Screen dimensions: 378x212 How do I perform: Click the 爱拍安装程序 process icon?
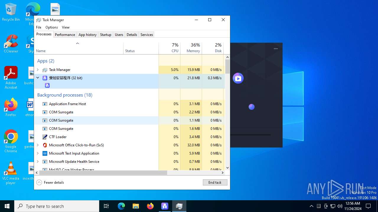(x=45, y=78)
